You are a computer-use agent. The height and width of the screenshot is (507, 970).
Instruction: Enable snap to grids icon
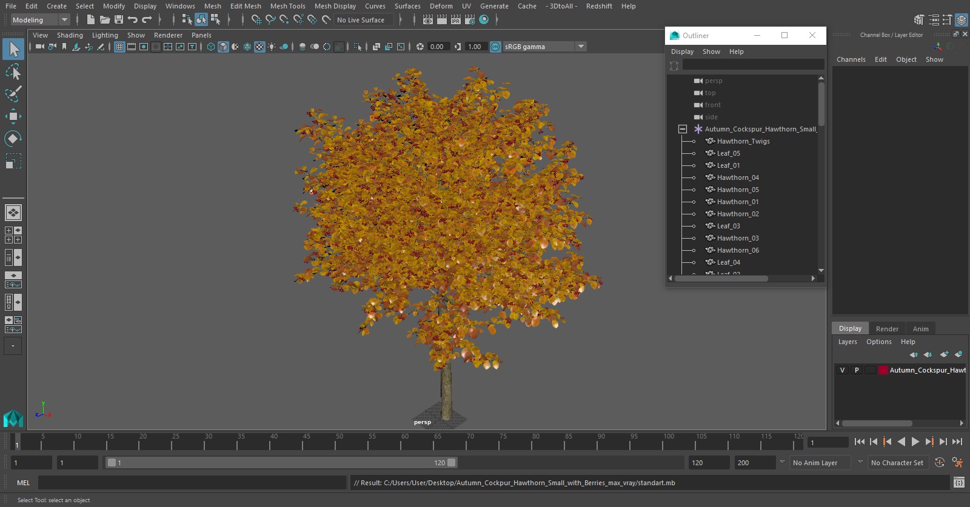pyautogui.click(x=256, y=19)
